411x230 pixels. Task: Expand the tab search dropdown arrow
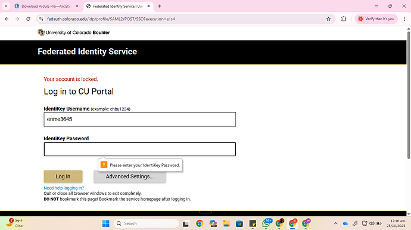[x=6, y=6]
